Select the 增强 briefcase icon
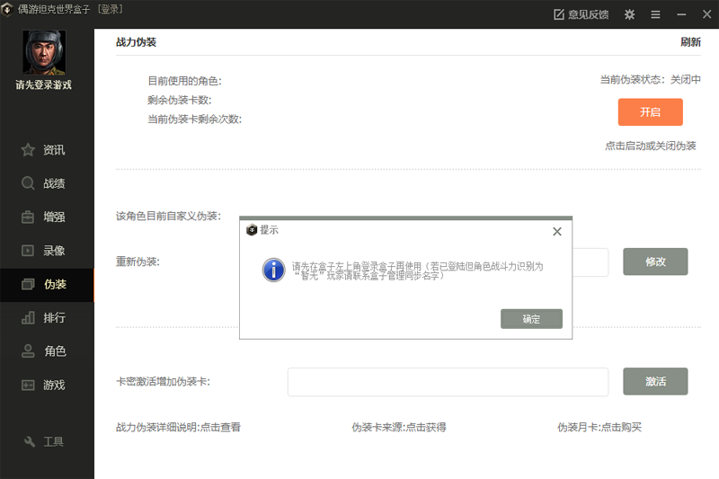Image resolution: width=719 pixels, height=479 pixels. [x=28, y=217]
